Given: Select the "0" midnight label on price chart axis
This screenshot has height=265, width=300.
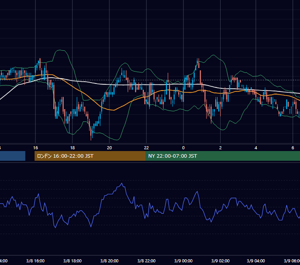Looking at the screenshot, I should 183,148.
